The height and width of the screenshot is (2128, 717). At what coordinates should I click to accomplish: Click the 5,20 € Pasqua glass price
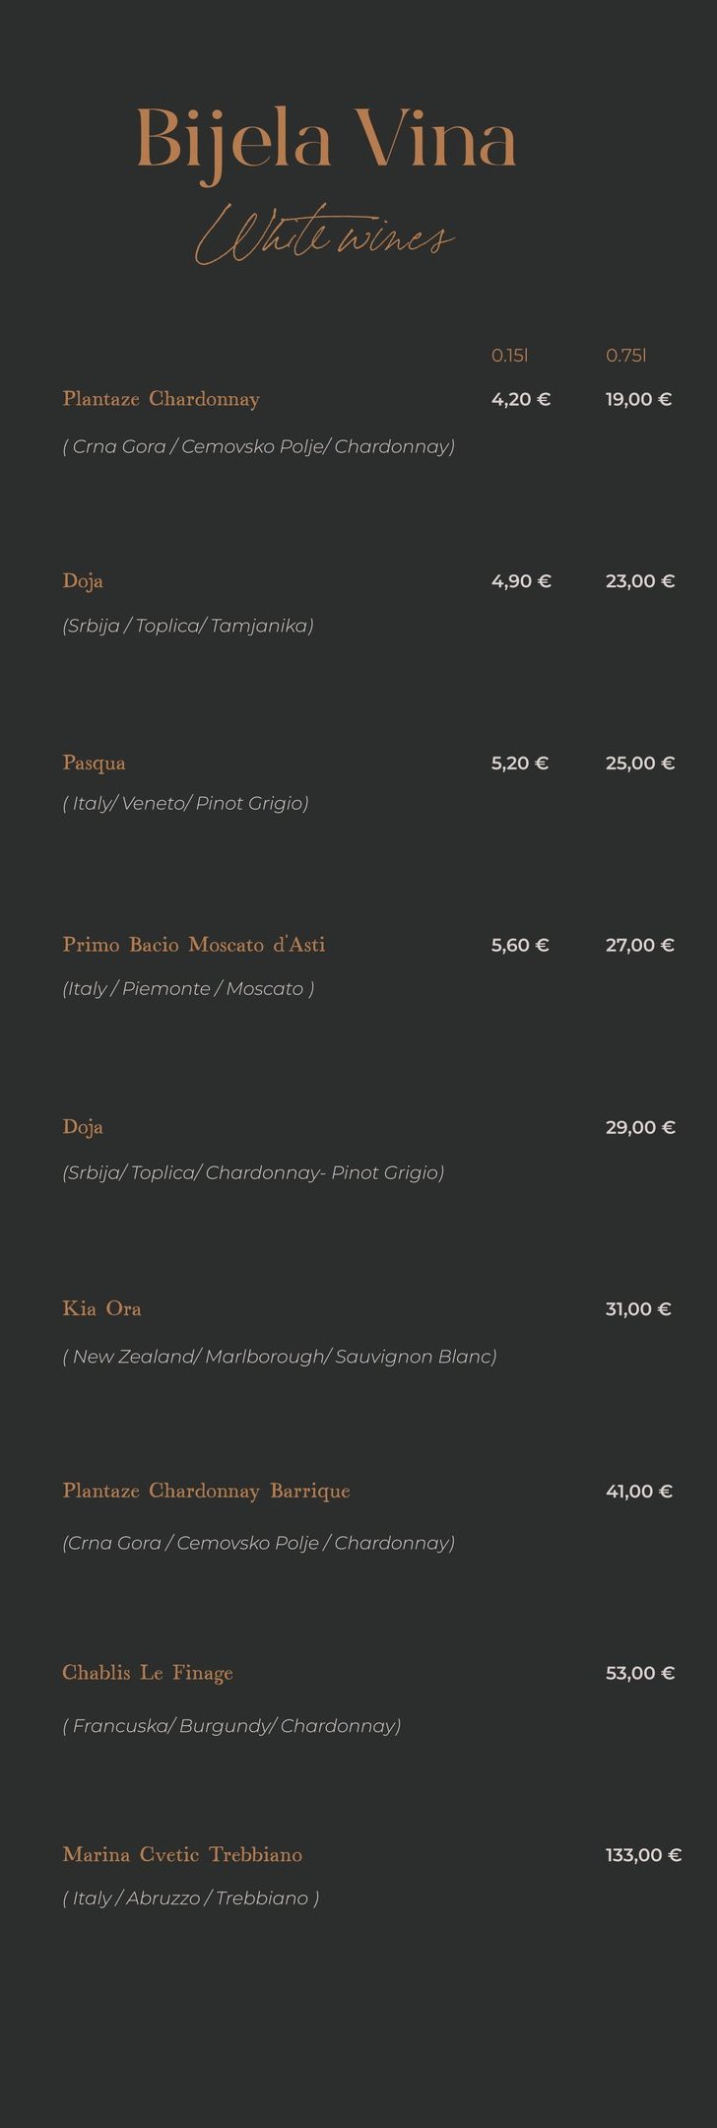pyautogui.click(x=520, y=763)
